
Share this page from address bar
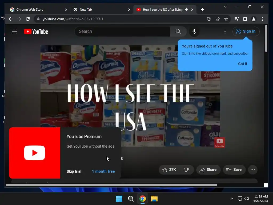pyautogui.click(x=218, y=19)
